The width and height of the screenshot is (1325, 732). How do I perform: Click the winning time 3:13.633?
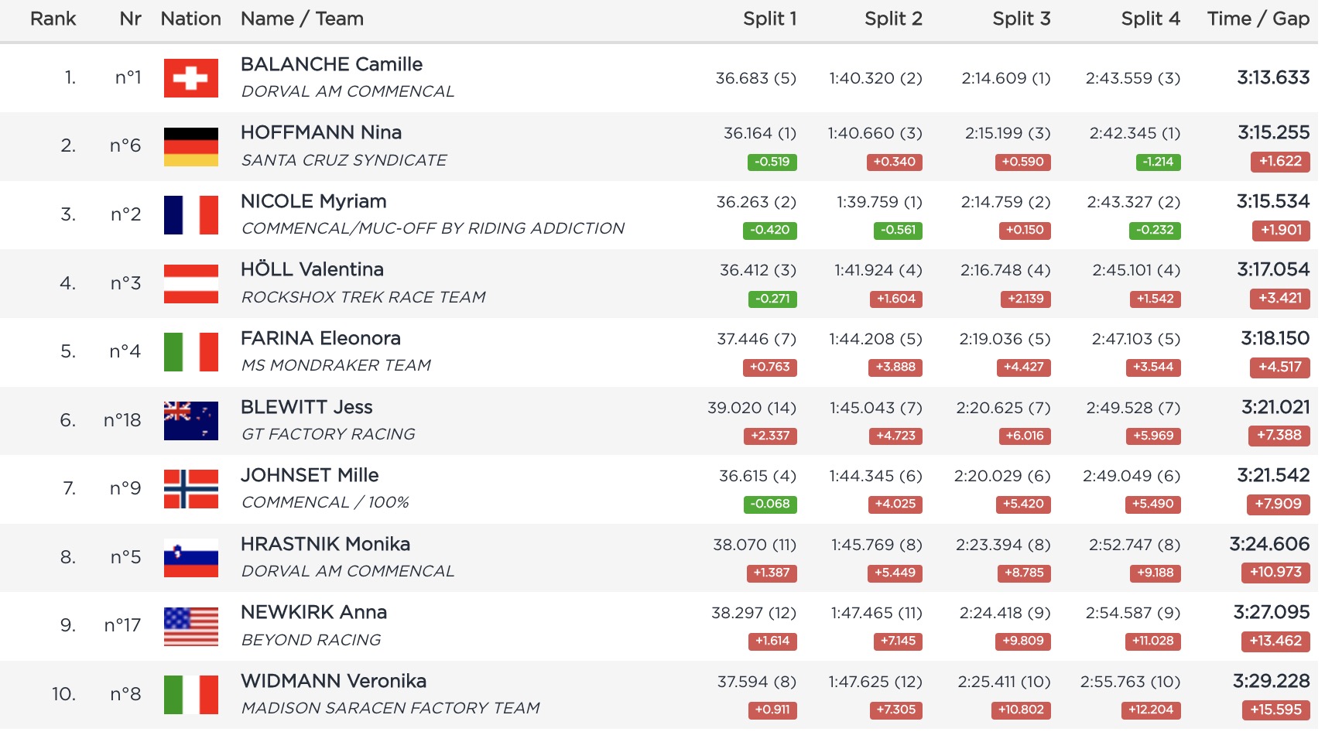point(1272,77)
